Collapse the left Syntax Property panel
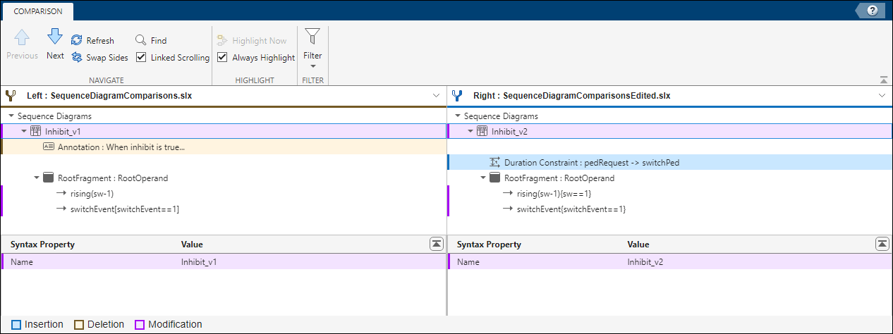This screenshot has height=334, width=893. (x=437, y=244)
